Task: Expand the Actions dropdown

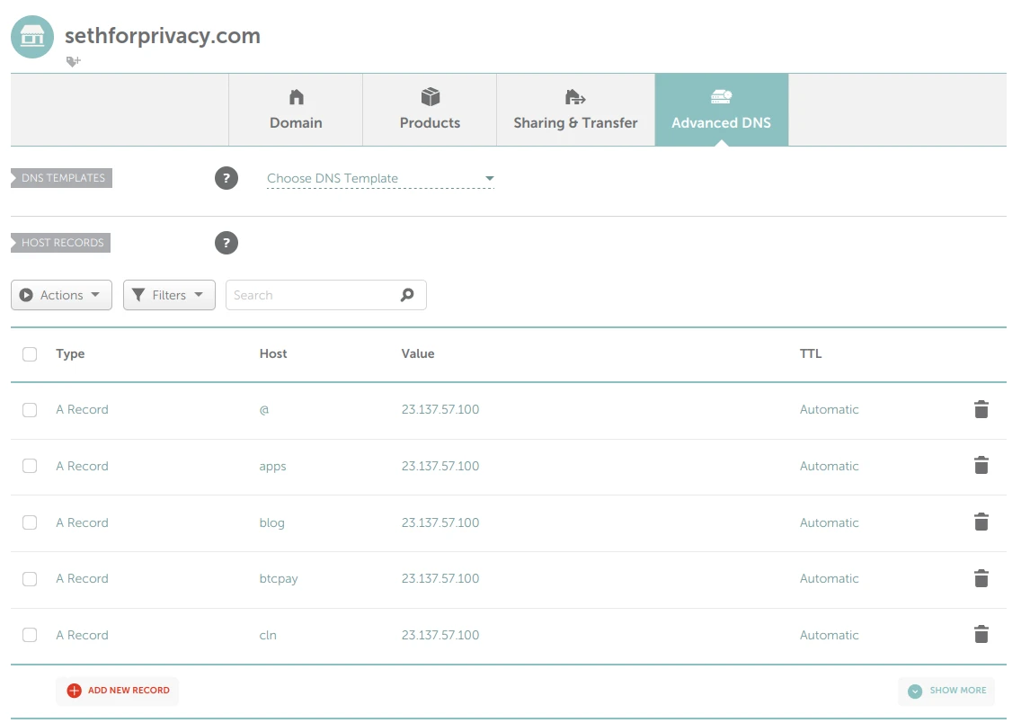Action: [x=60, y=294]
